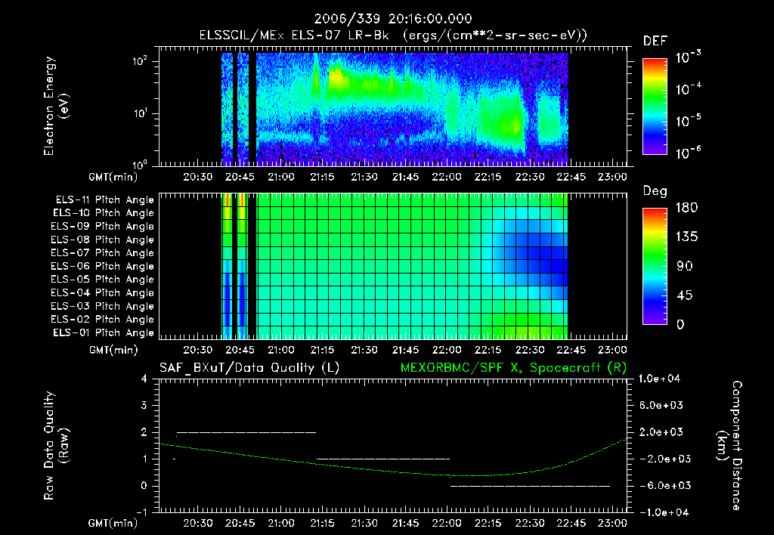Image resolution: width=774 pixels, height=535 pixels.
Task: Select the "ELS-02 Pitch Angle" row label
Action: click(102, 320)
